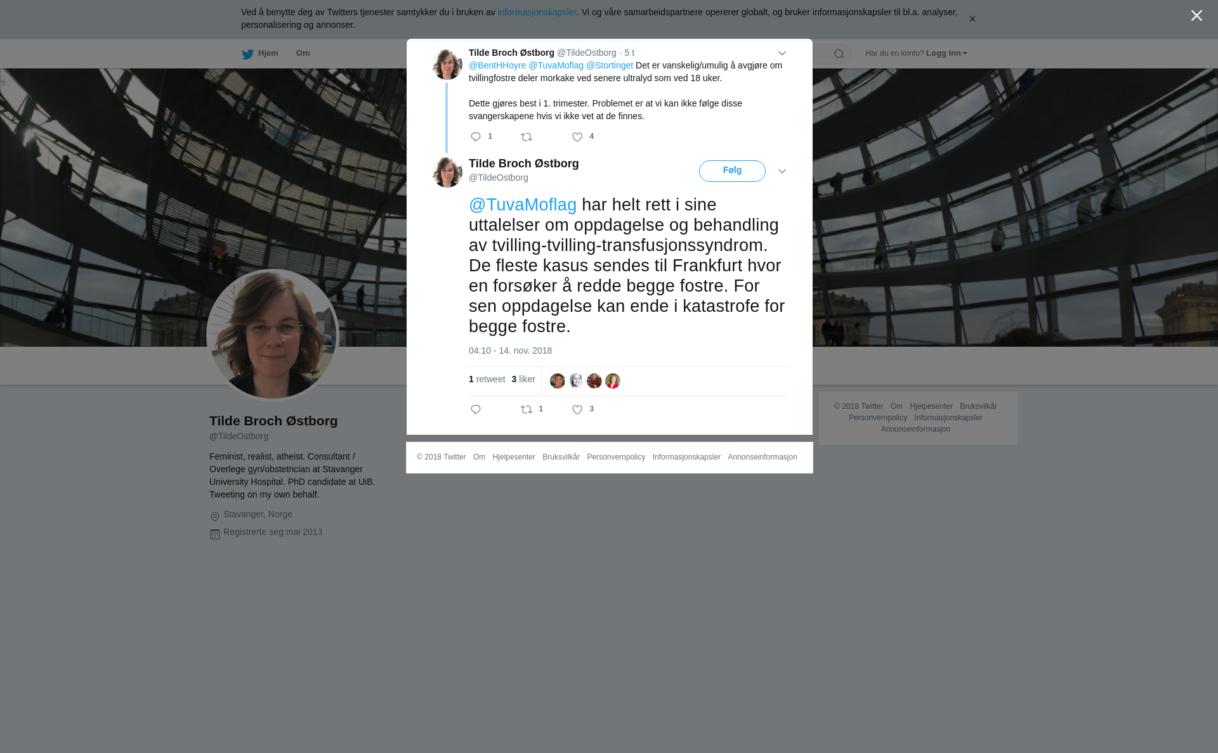Click the search magnifier icon

coord(839,54)
